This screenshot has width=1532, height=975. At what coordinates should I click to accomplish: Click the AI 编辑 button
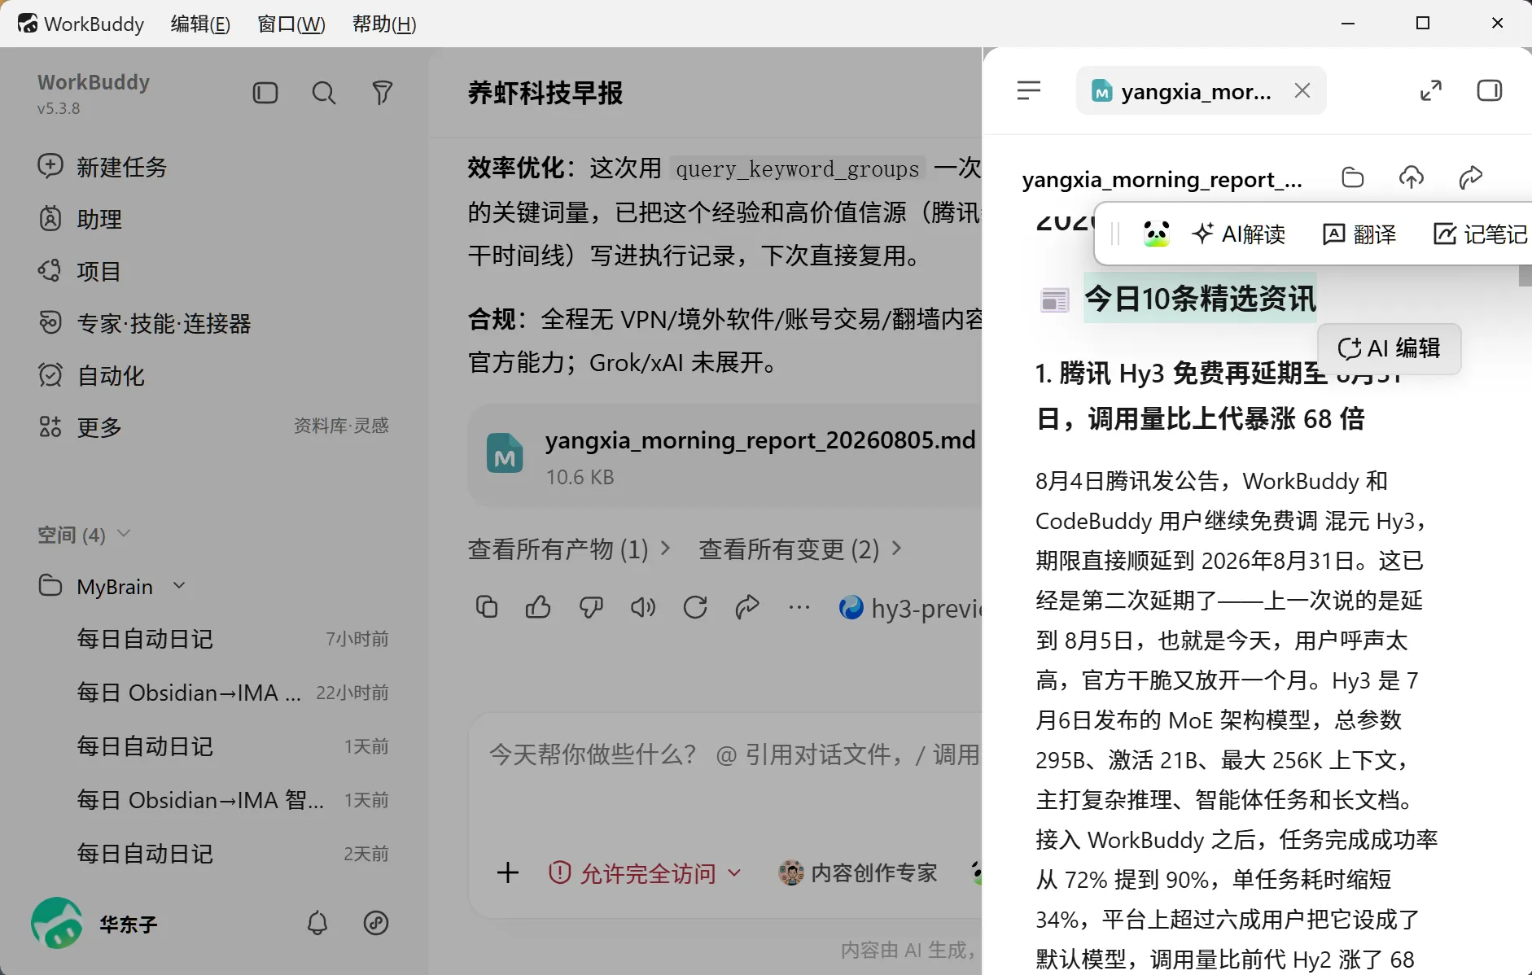1389,348
